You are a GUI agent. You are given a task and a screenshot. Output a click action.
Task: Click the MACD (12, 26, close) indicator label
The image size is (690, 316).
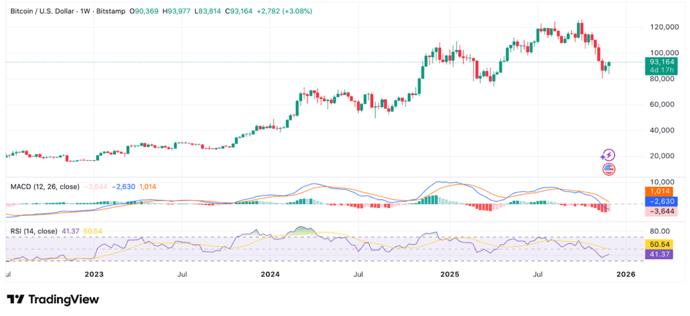45,187
